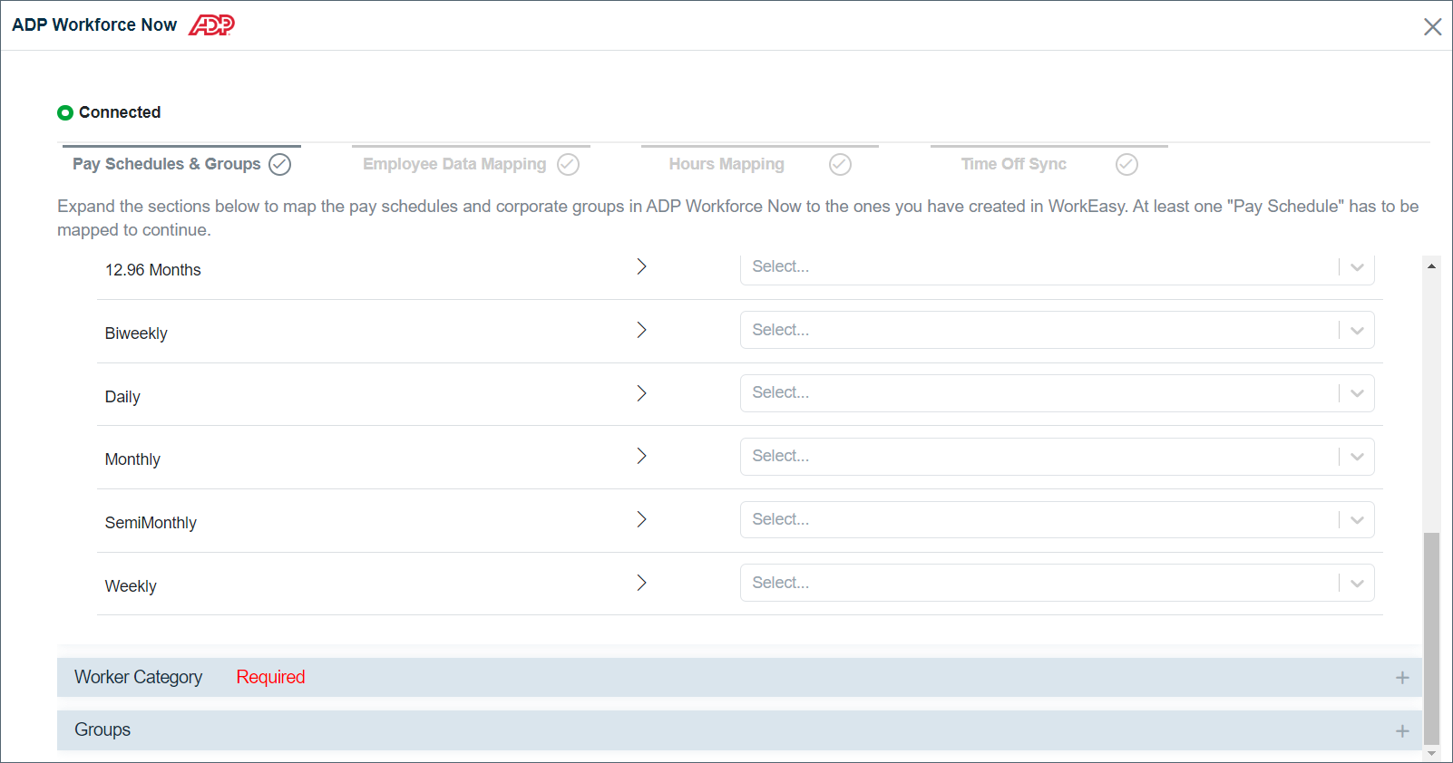
Task: Expand the Biweekly row chevron
Action: 641,330
